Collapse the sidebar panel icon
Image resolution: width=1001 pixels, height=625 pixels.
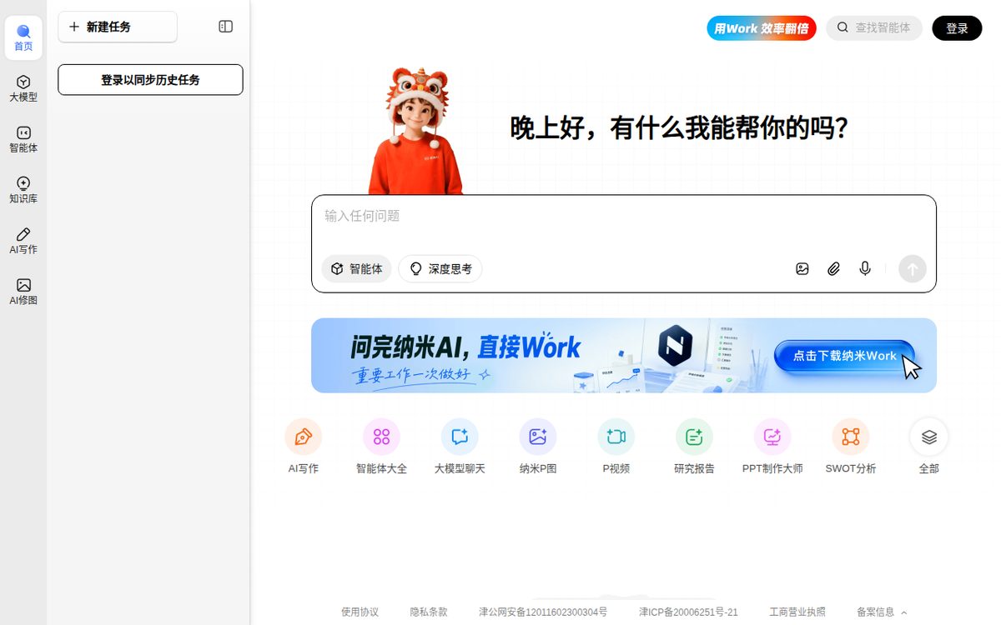[225, 27]
